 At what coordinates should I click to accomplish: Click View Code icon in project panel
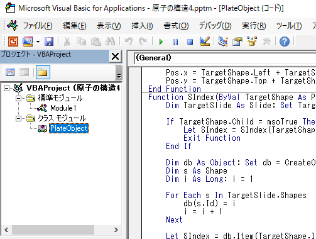click(10, 72)
